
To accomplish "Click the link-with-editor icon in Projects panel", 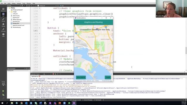I will click(x=25, y=6).
